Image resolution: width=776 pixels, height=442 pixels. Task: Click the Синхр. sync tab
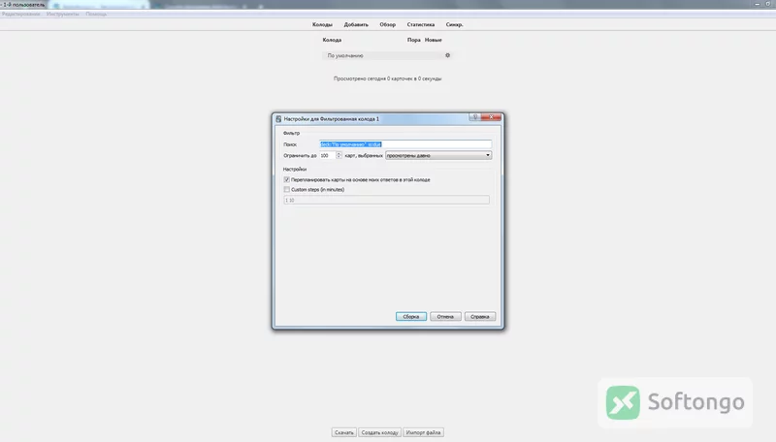coord(454,24)
